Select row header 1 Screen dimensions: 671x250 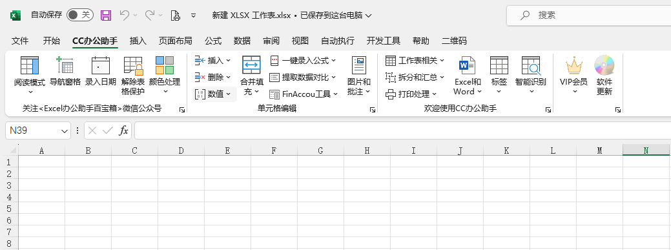click(8, 161)
